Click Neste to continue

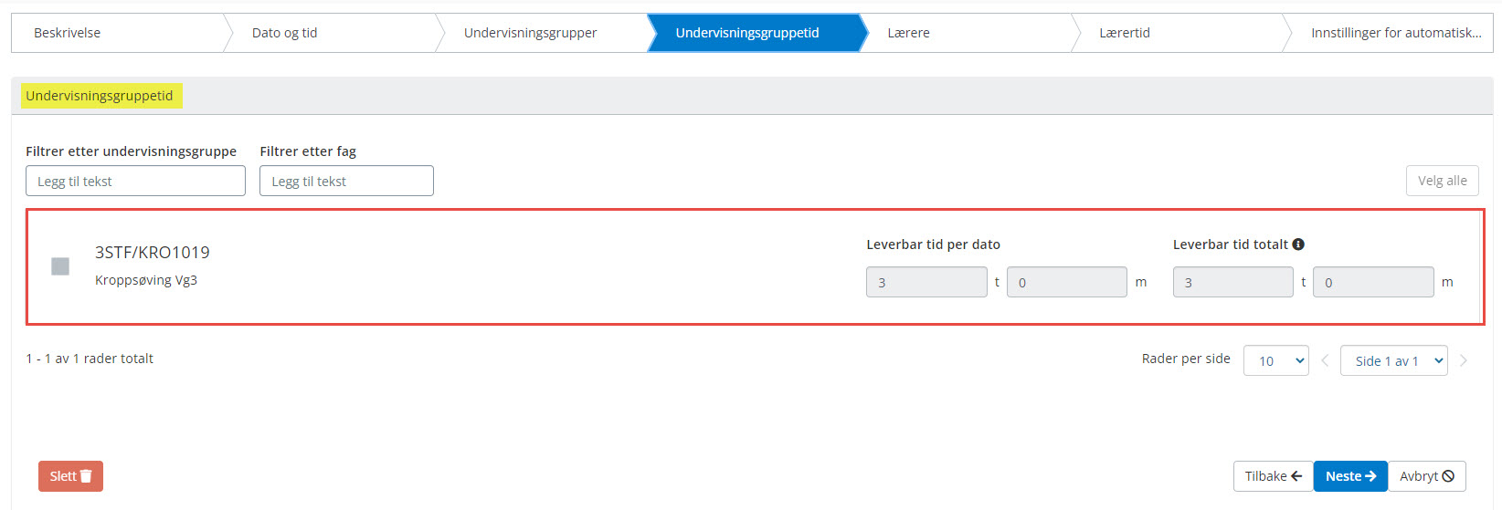tap(1350, 476)
